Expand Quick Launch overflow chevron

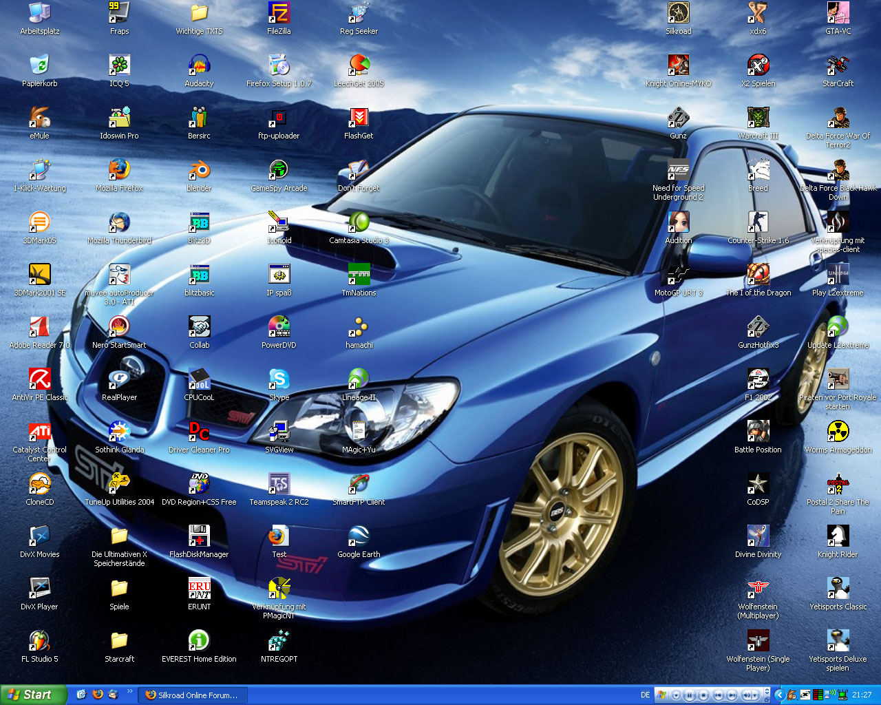coord(129,691)
